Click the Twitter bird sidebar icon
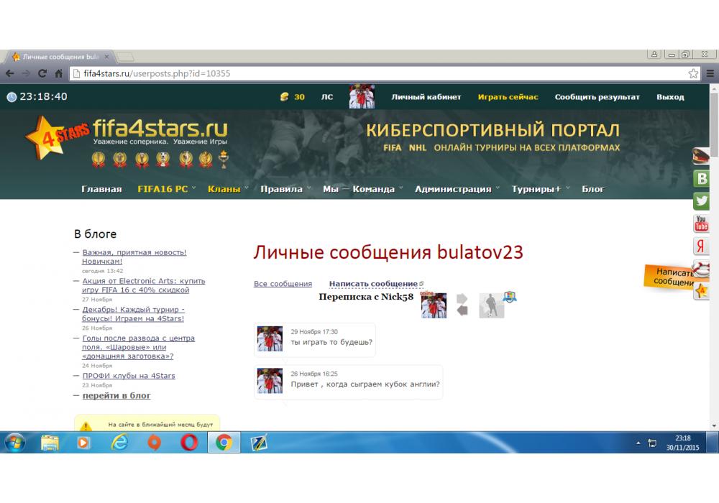Viewport: 719px width, 503px height. (x=702, y=201)
